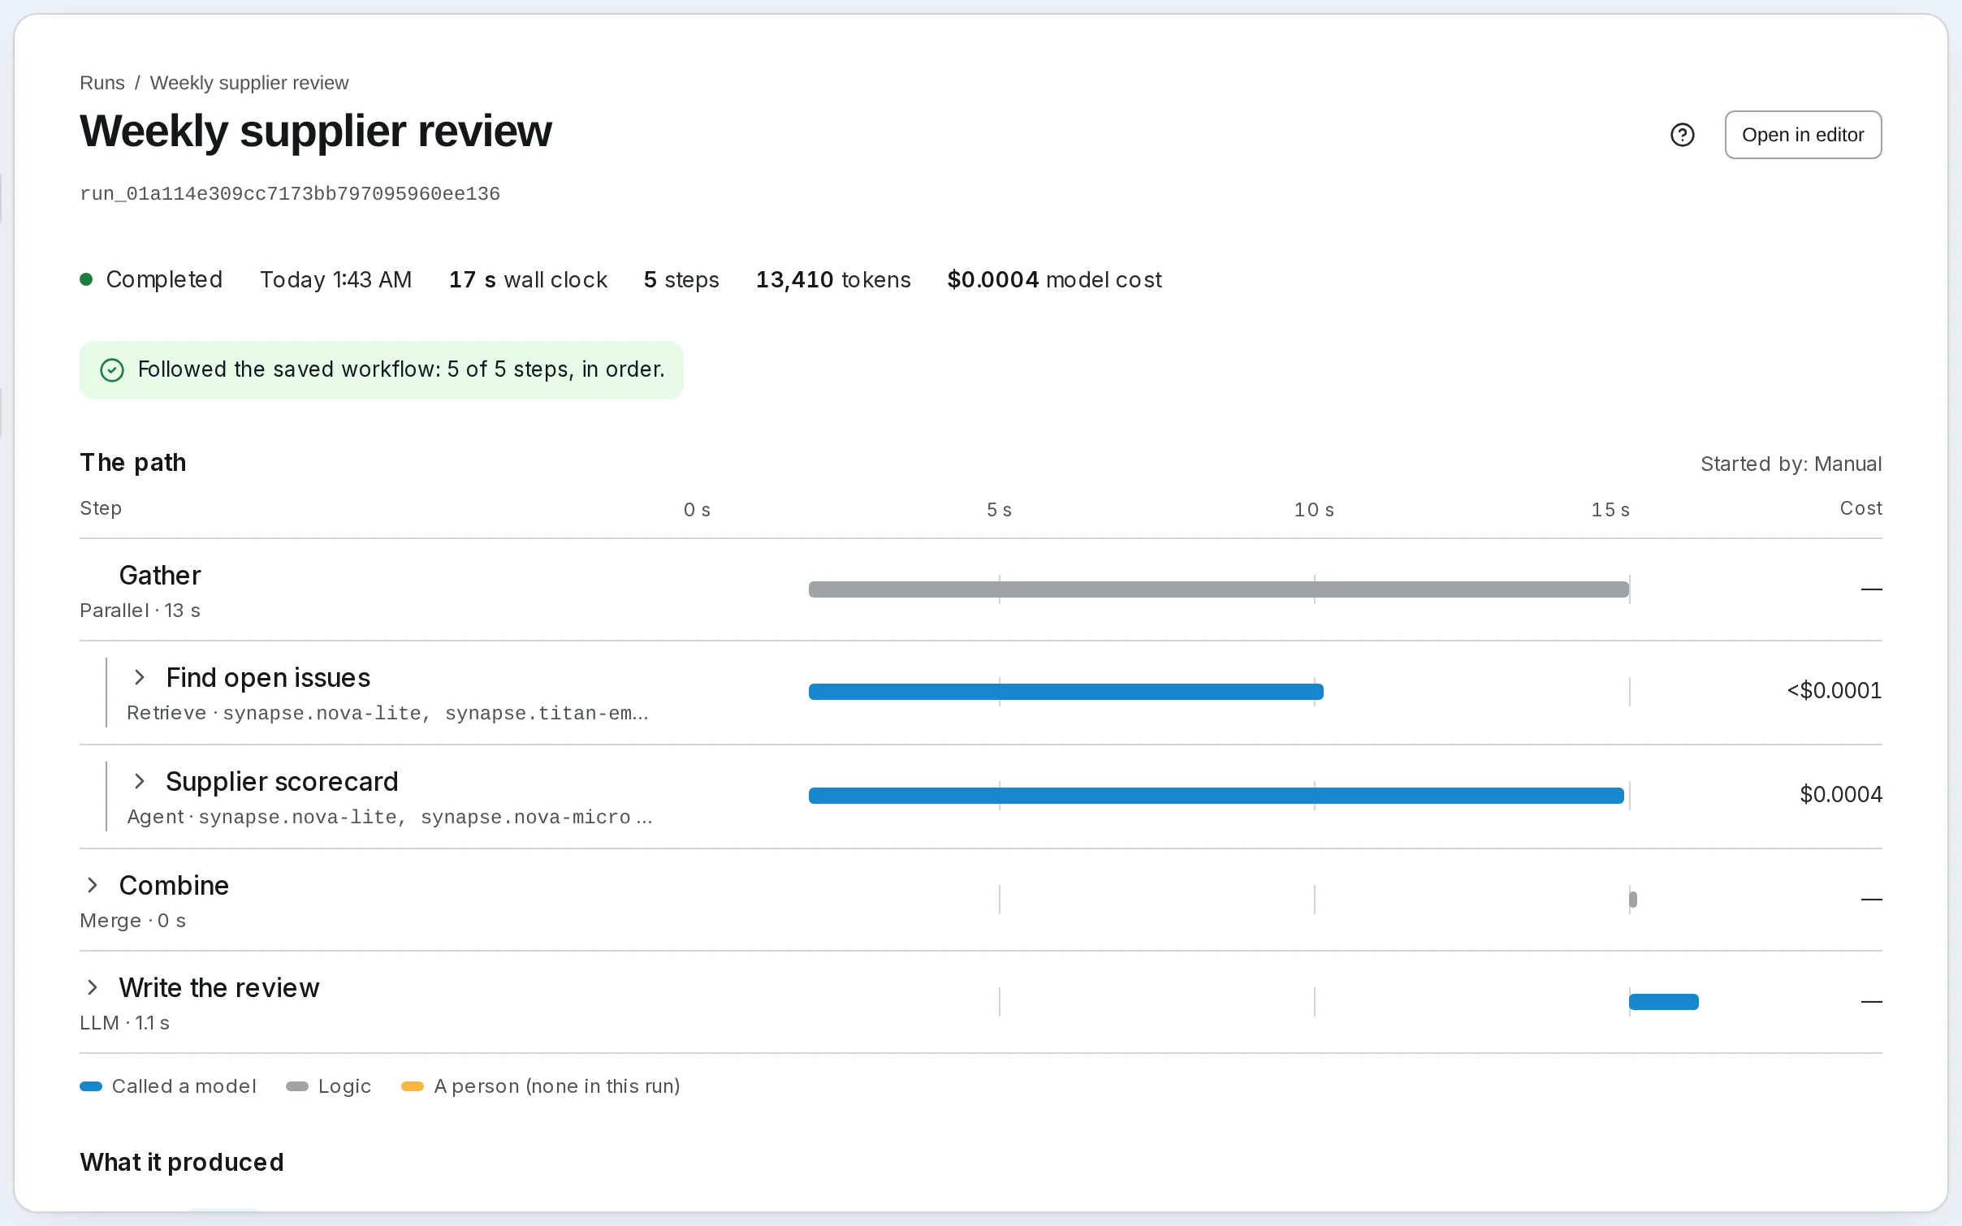Viewport: 1962px width, 1226px height.
Task: Click the Step column header
Action: coord(101,508)
